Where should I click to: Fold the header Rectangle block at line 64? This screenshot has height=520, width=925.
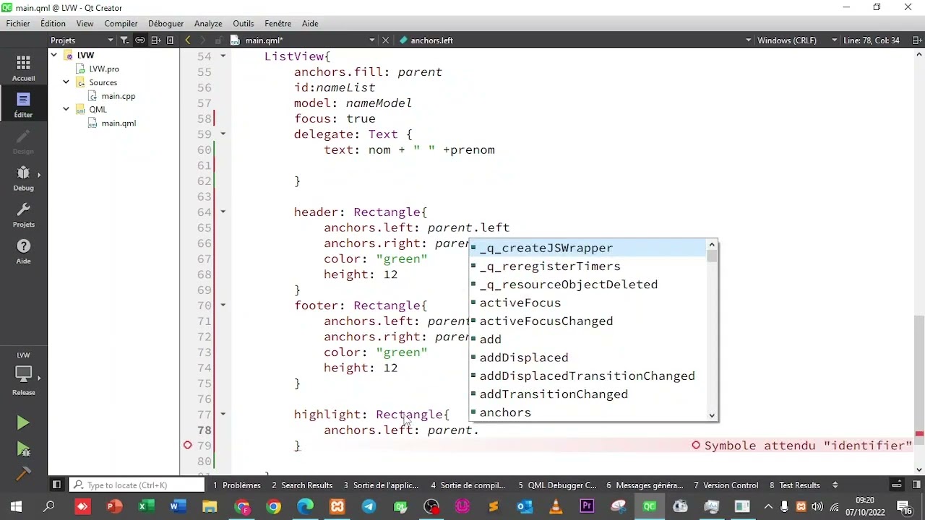coord(223,212)
